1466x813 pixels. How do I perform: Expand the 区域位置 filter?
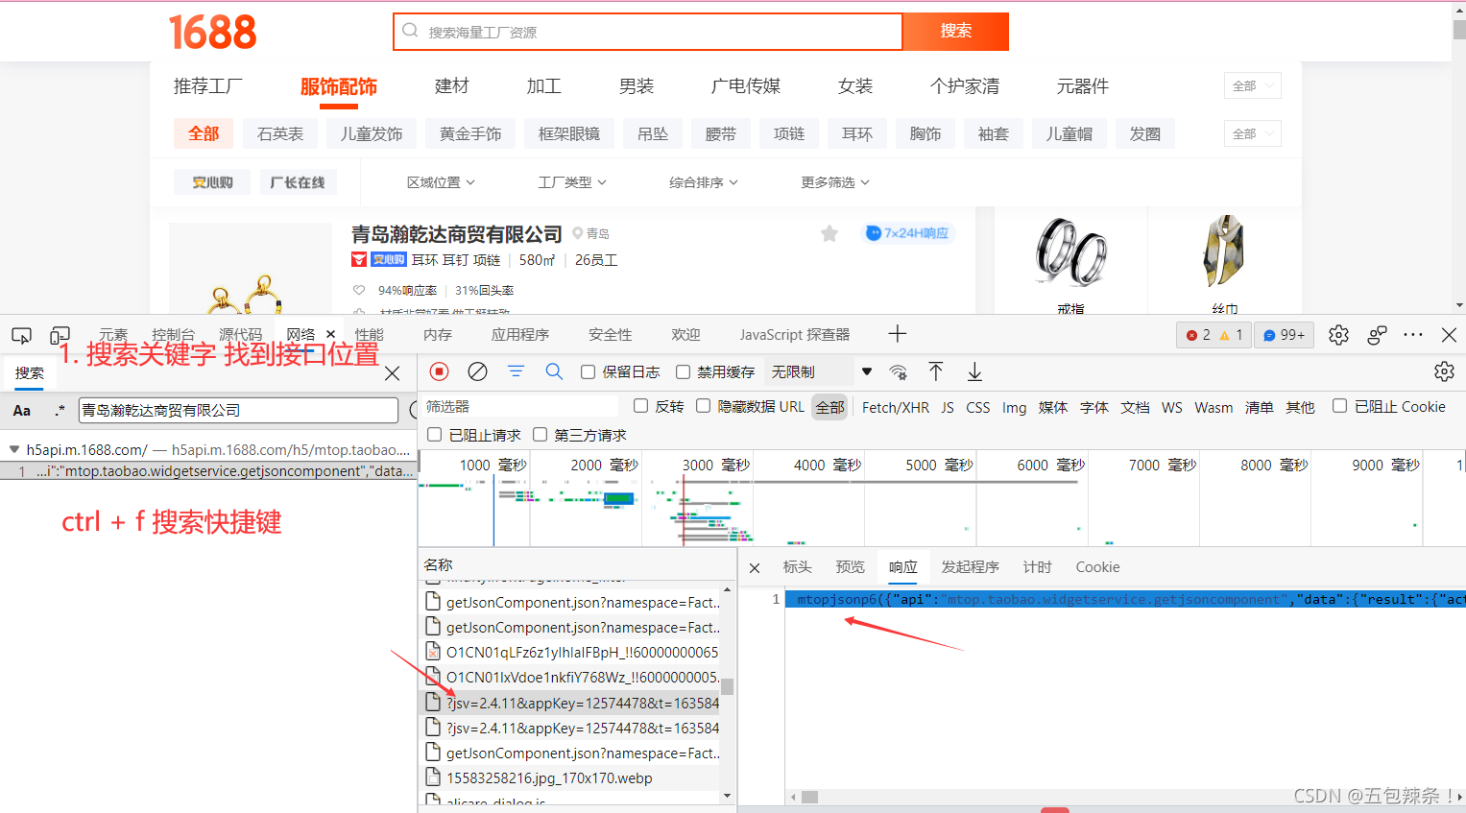point(441,182)
